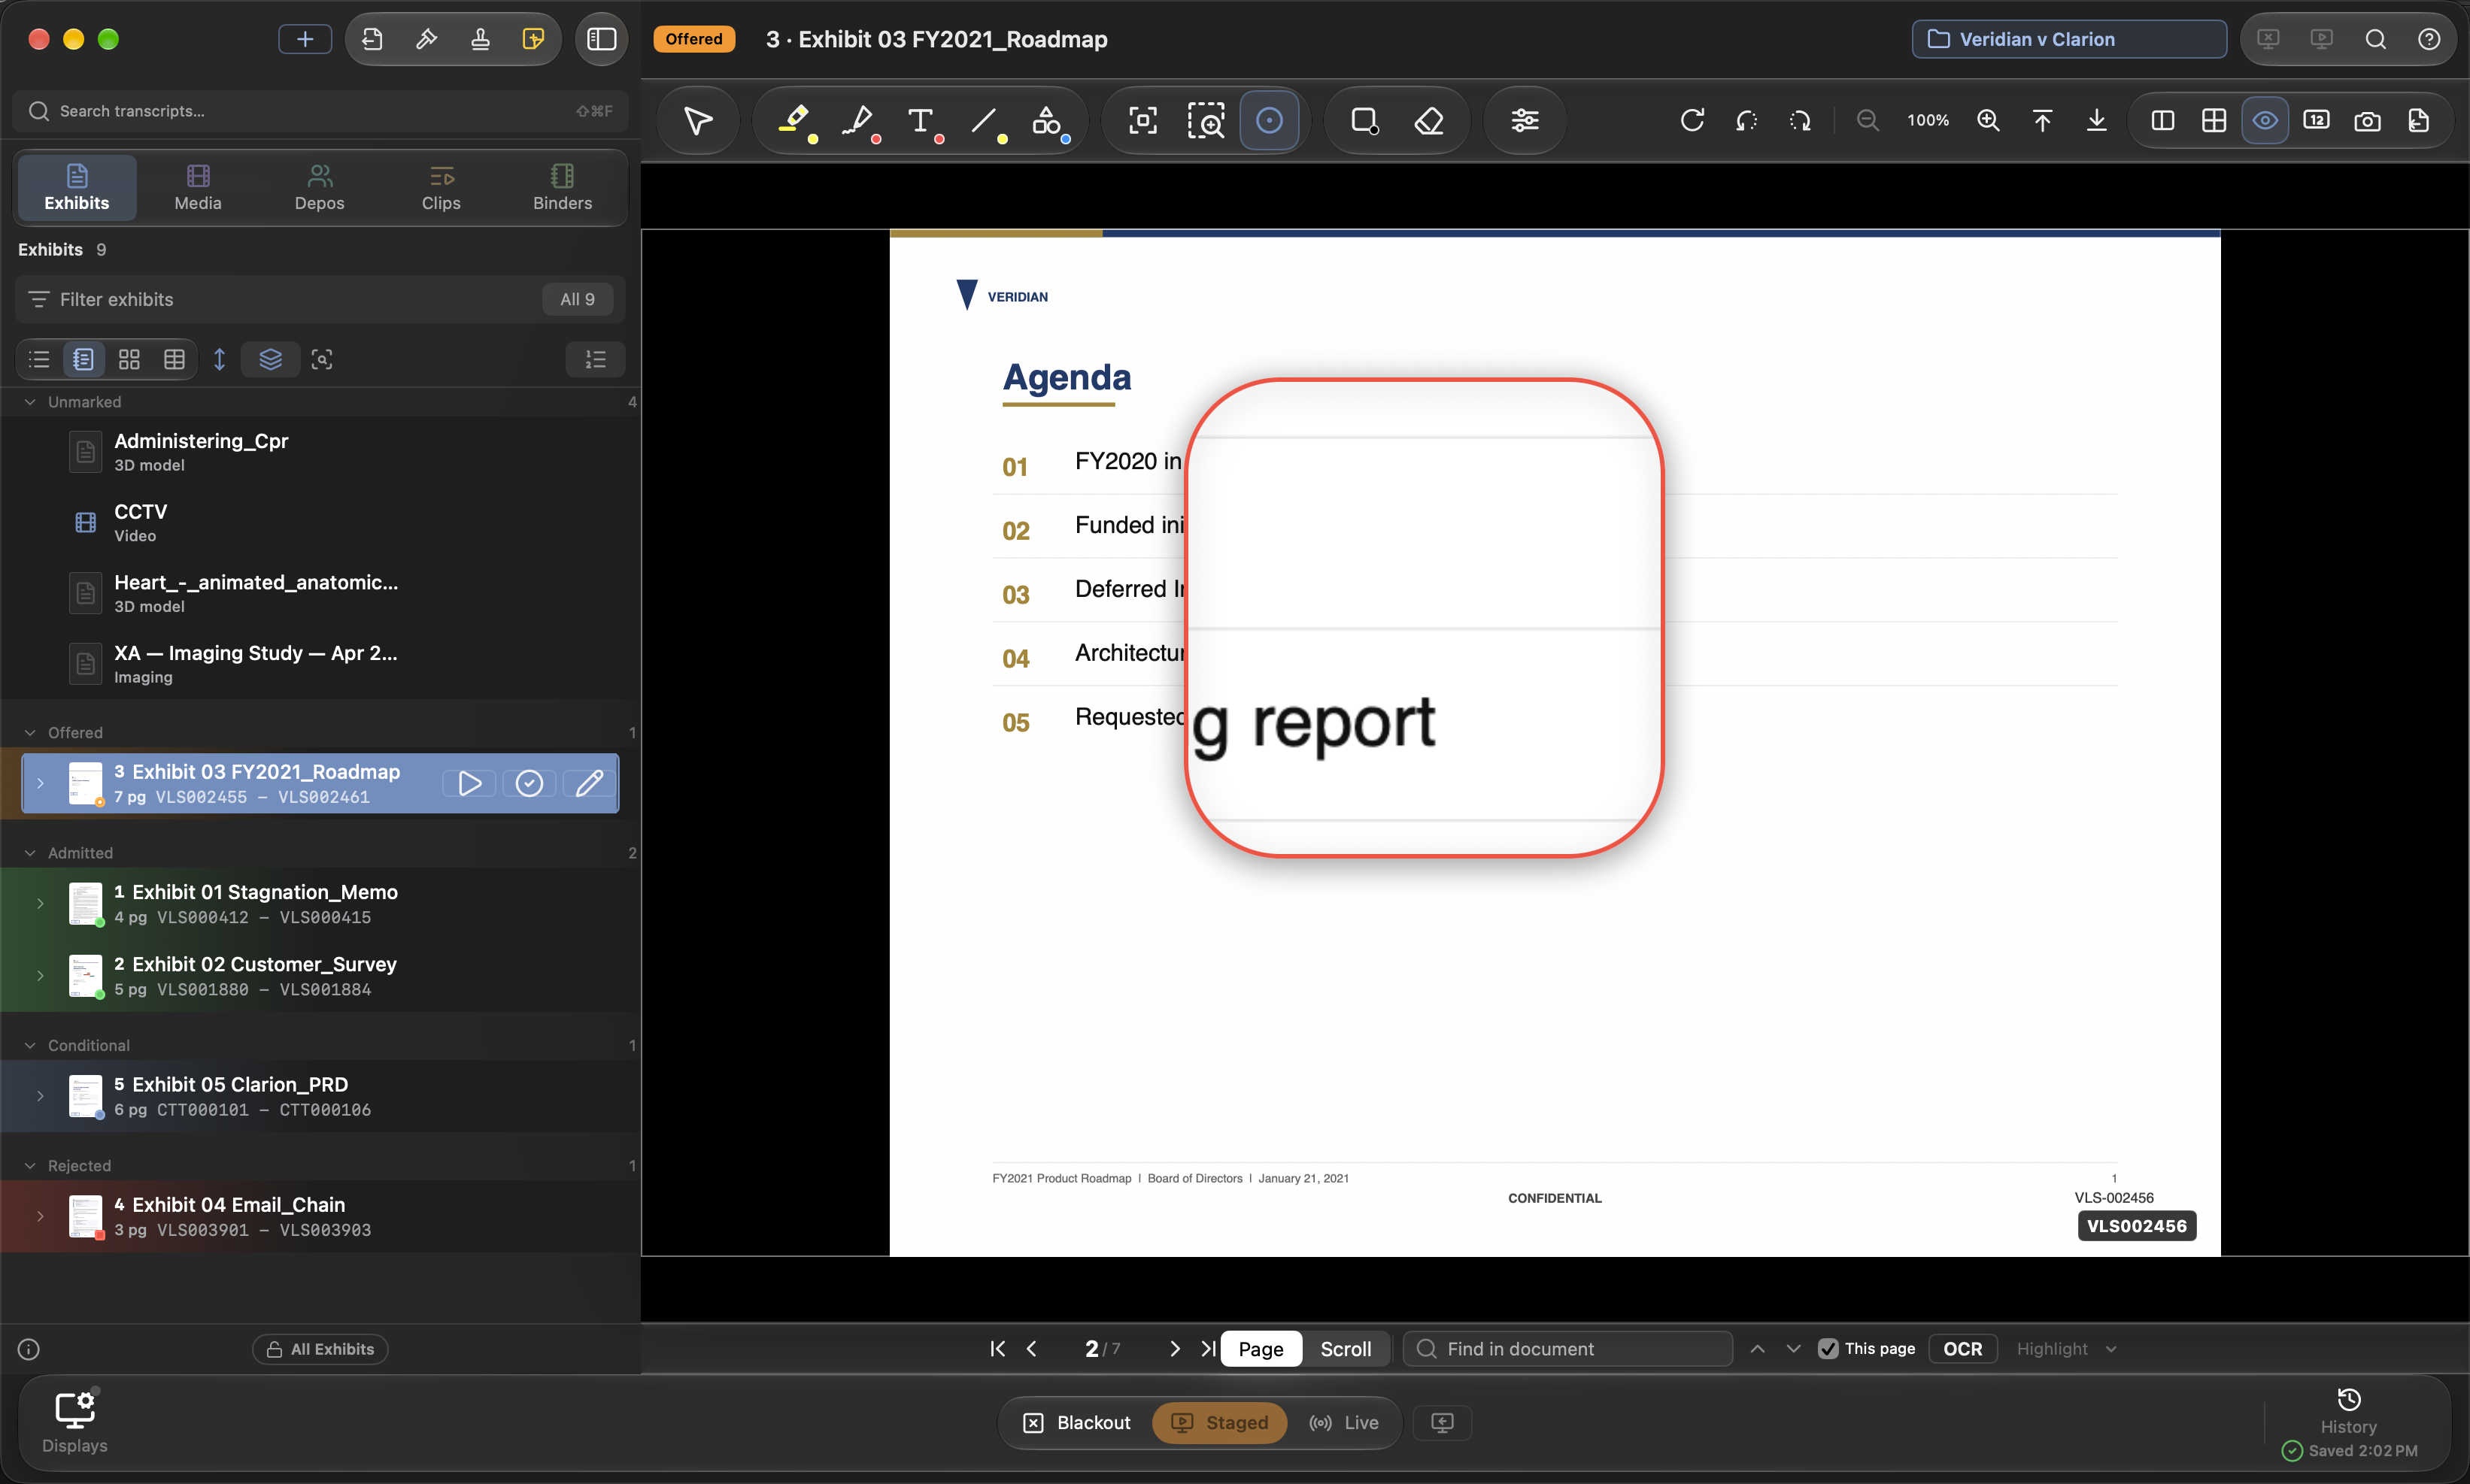Select the CCTV video exhibit
Screen dimensions: 2470x1484
pos(320,522)
